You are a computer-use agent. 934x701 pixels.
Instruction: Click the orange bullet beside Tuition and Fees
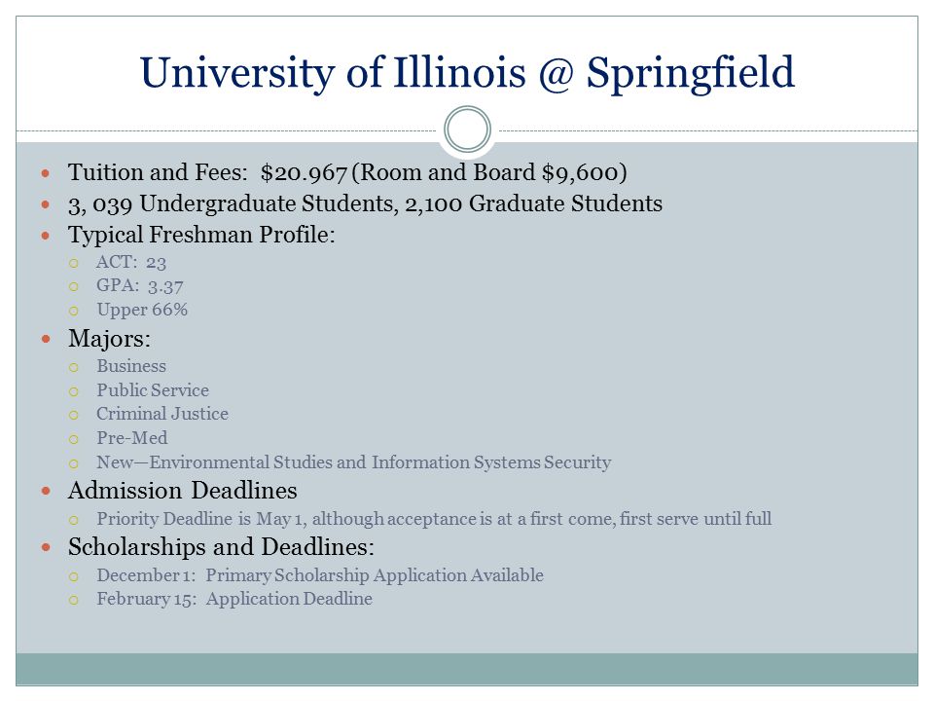[46, 173]
